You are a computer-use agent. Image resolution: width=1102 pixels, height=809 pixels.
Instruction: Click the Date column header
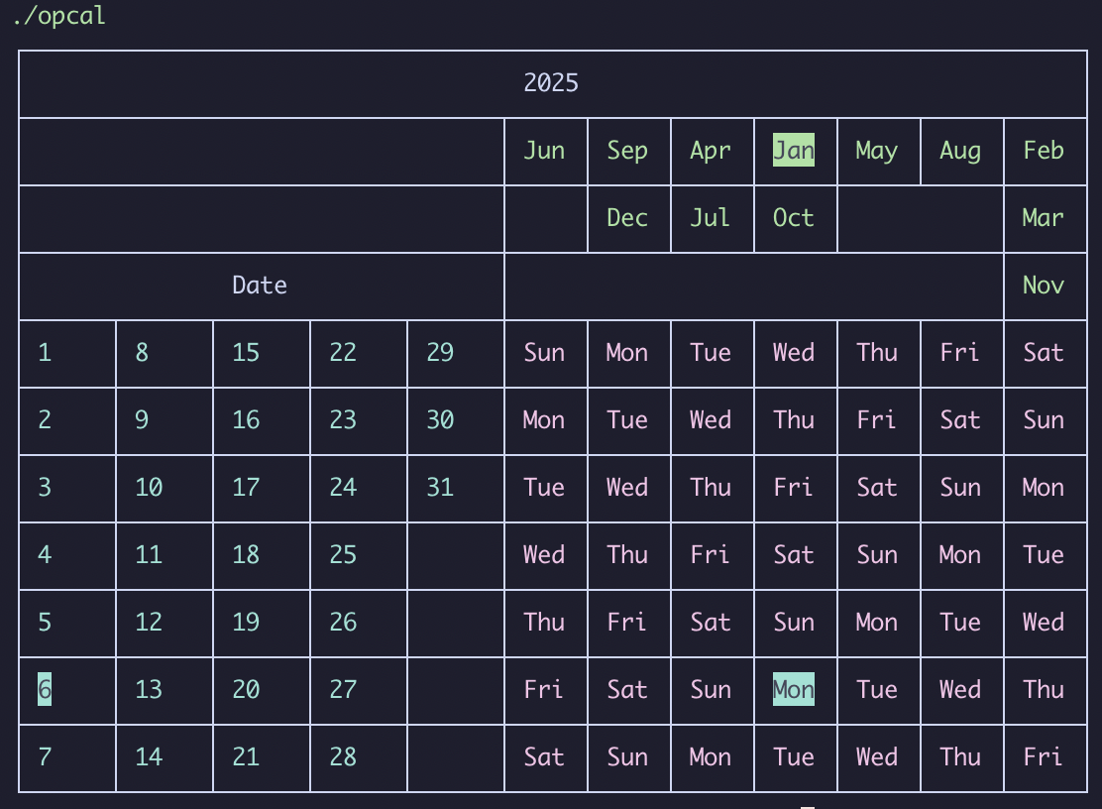click(x=260, y=286)
